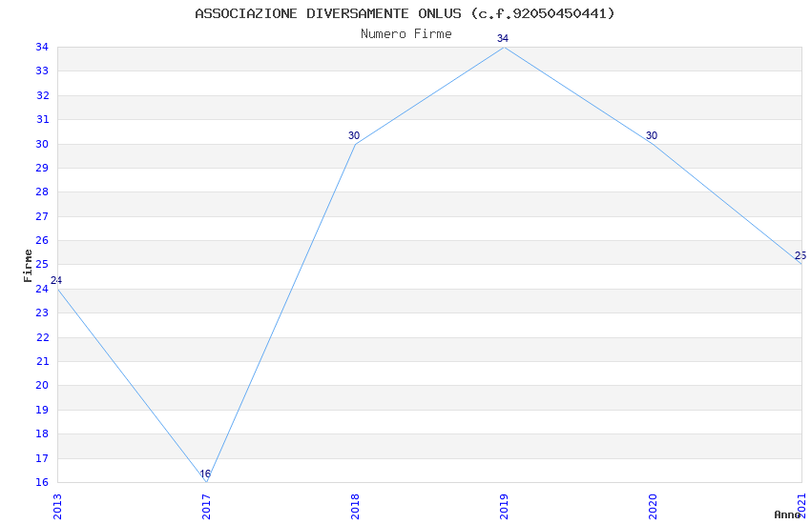Click the x-axis year label 2020

click(654, 507)
